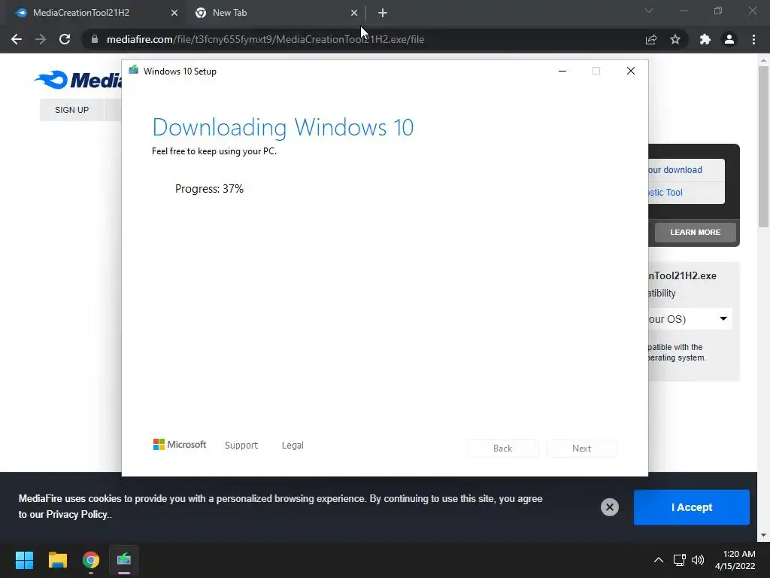
Task: Click the Chrome page vertical scrollbar
Action: (x=763, y=148)
